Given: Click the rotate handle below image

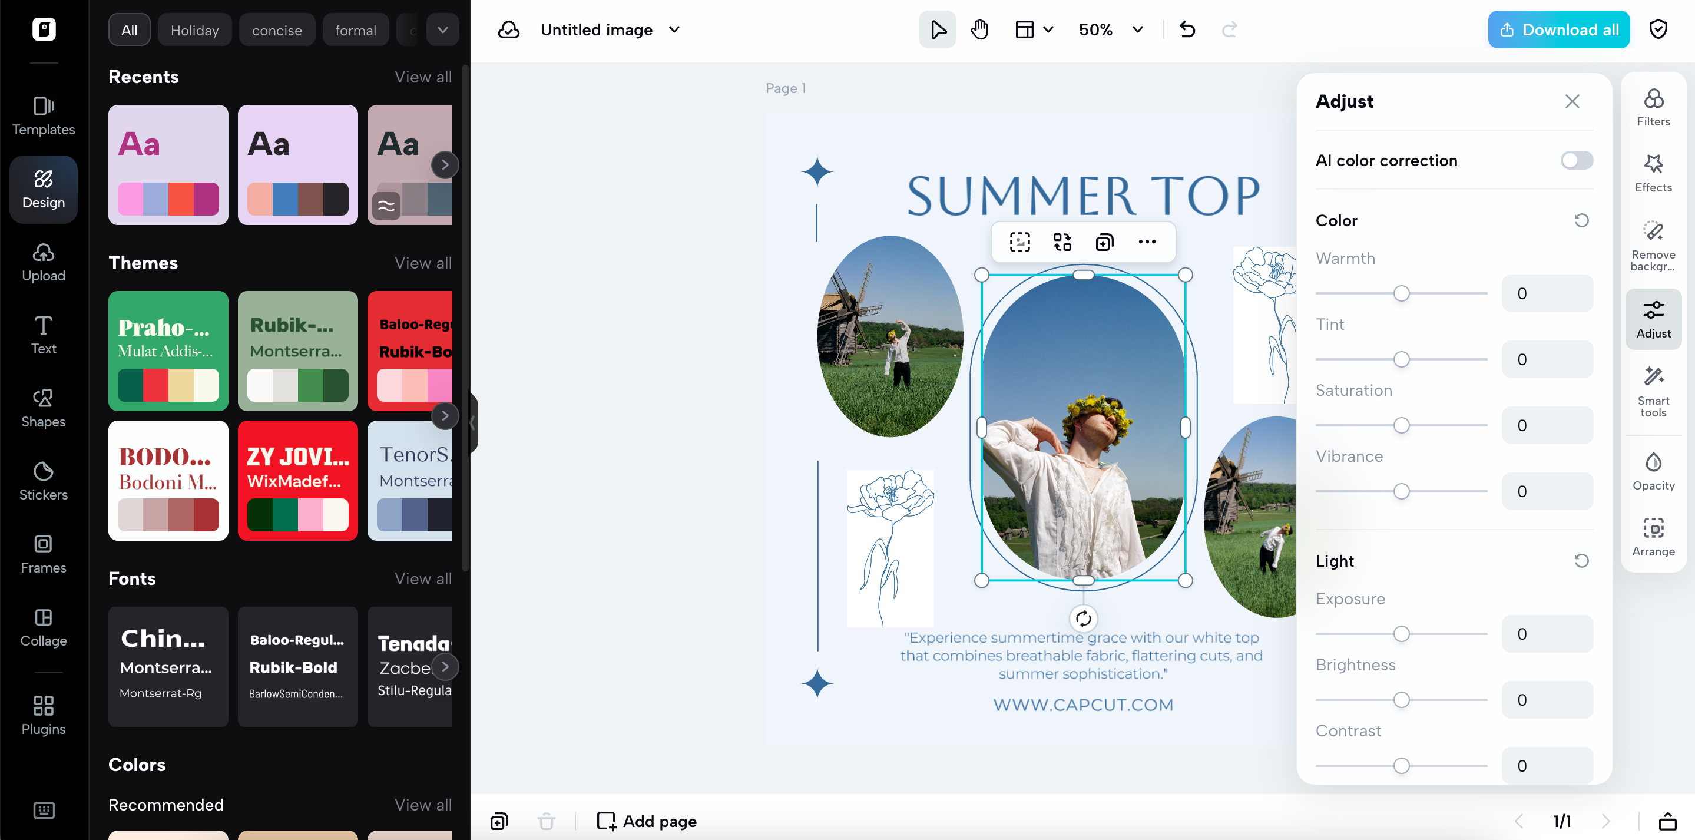Looking at the screenshot, I should click(1083, 618).
